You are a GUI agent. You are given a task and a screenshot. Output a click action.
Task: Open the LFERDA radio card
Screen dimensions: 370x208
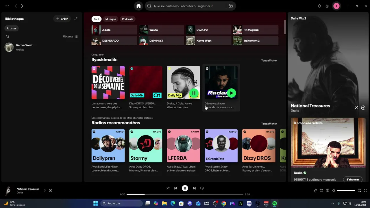[183, 151]
